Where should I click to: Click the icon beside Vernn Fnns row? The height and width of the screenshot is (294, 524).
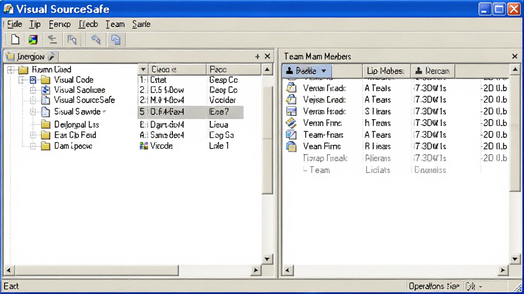click(x=291, y=122)
